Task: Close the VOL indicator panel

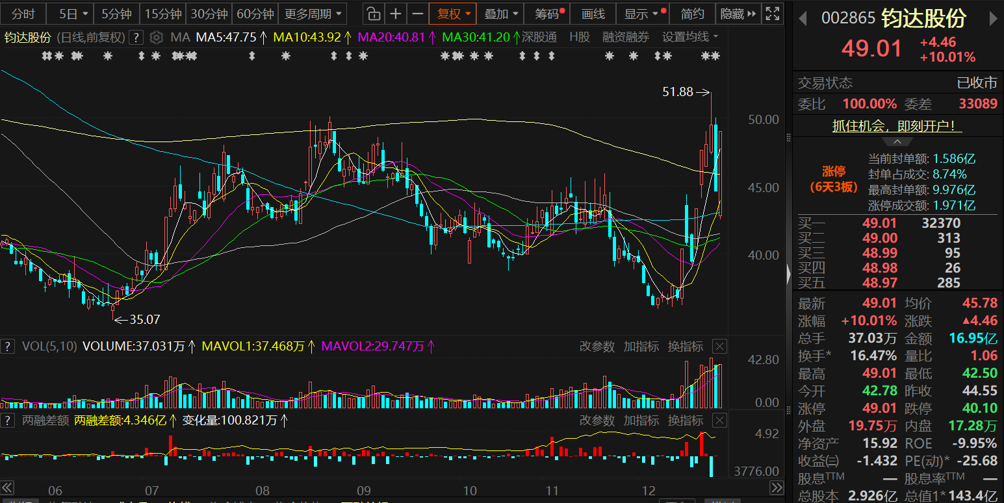Action: click(x=719, y=346)
